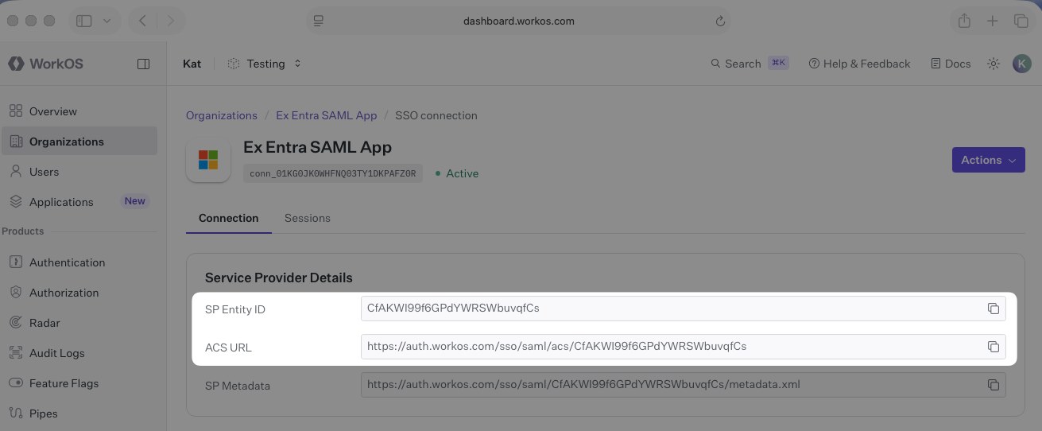
Task: Open Feature Flags in sidebar
Action: tap(79, 383)
